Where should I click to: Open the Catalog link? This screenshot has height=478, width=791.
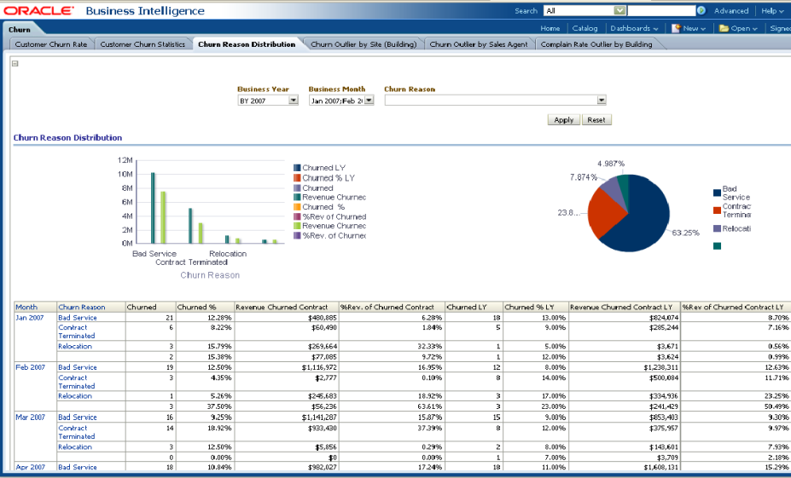click(x=585, y=29)
